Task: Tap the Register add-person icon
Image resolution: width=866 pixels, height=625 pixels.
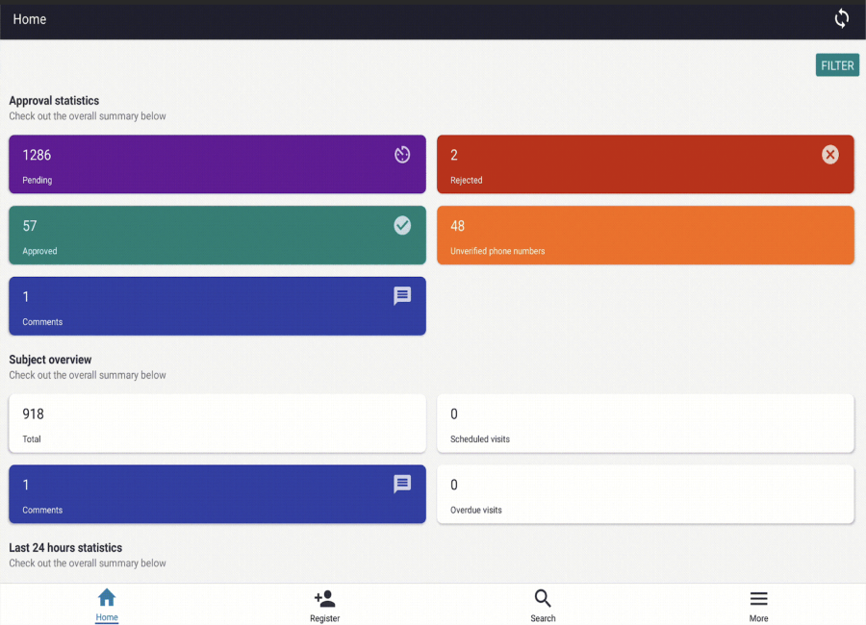Action: 324,598
